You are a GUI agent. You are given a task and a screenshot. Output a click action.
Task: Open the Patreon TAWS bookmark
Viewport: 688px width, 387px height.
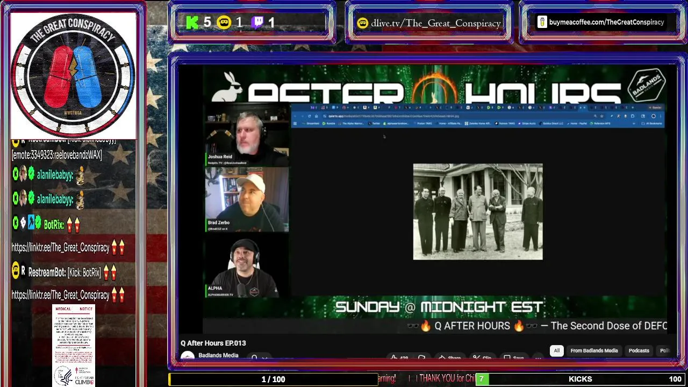tap(505, 123)
